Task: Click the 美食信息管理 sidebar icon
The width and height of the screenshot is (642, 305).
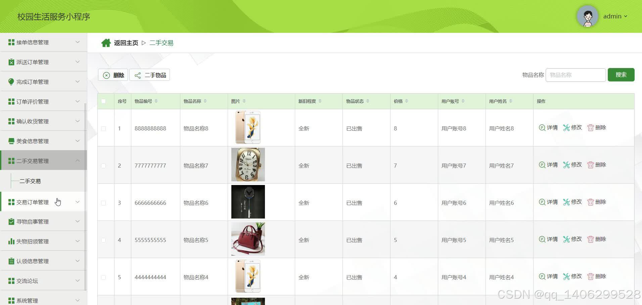Action: point(11,141)
